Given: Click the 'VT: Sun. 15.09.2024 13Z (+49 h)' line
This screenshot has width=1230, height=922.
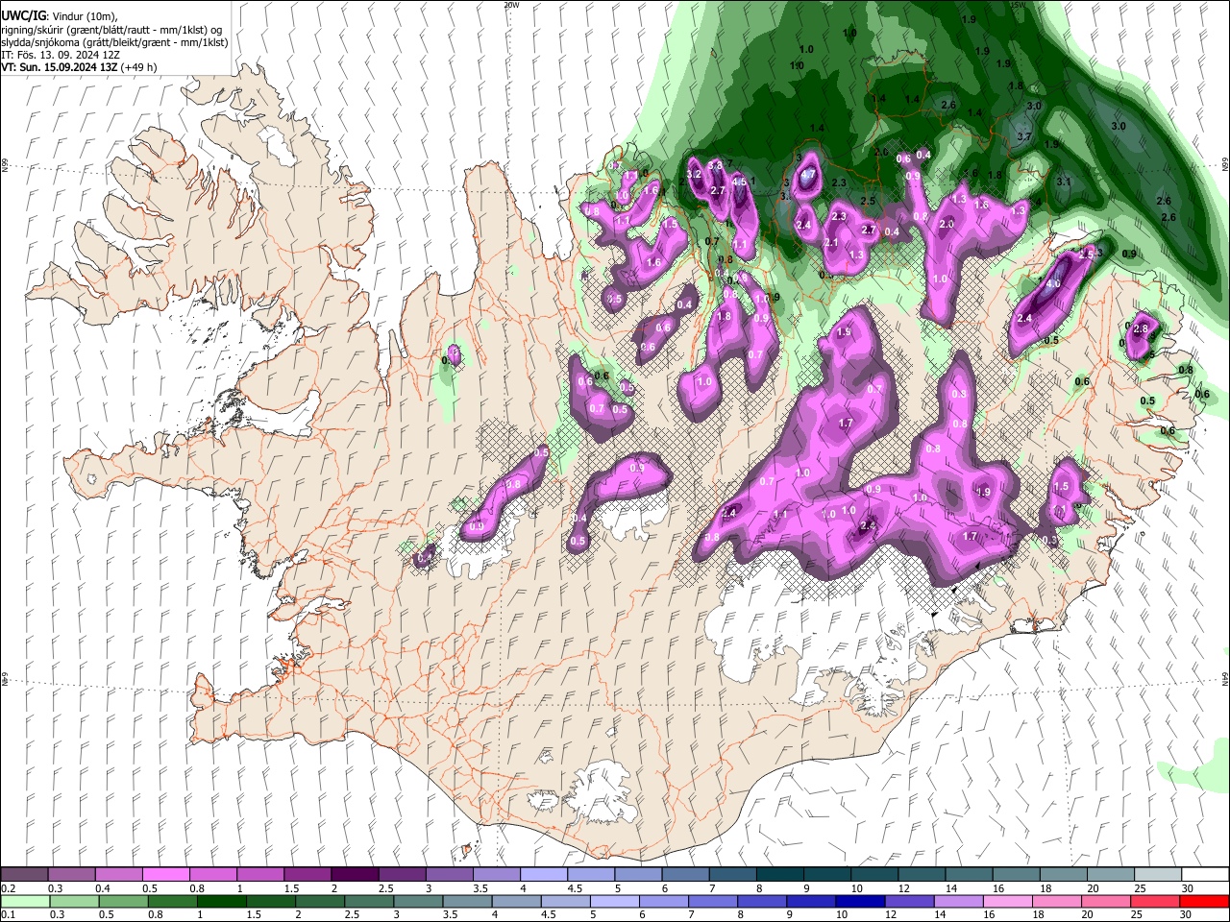Looking at the screenshot, I should (79, 67).
